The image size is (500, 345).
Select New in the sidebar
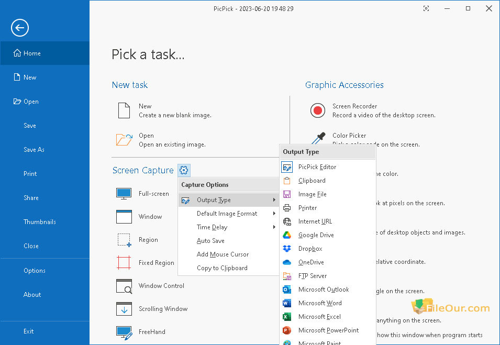45,77
